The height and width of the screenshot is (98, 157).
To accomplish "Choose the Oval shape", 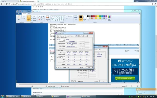I will coord(56,16).
